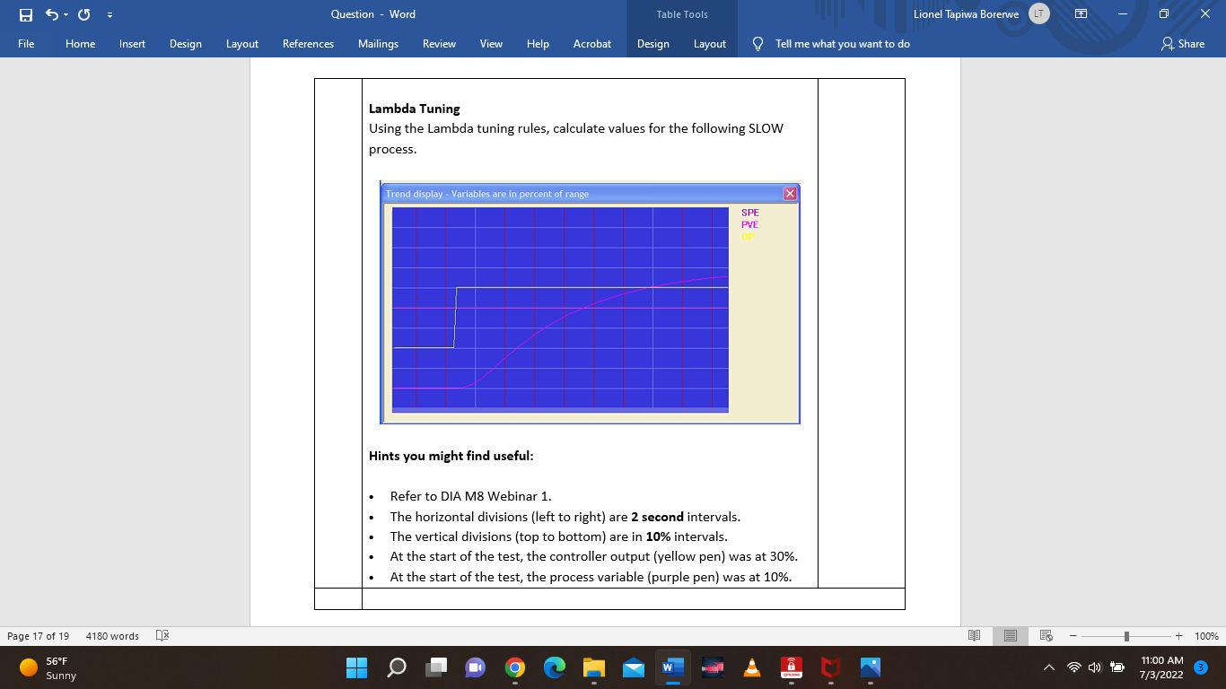Viewport: 1226px width, 689px height.
Task: Open Mail app from taskbar
Action: pos(633,667)
